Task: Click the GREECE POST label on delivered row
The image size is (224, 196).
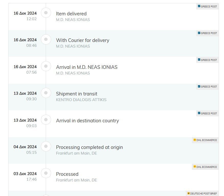Action: [x=209, y=7]
